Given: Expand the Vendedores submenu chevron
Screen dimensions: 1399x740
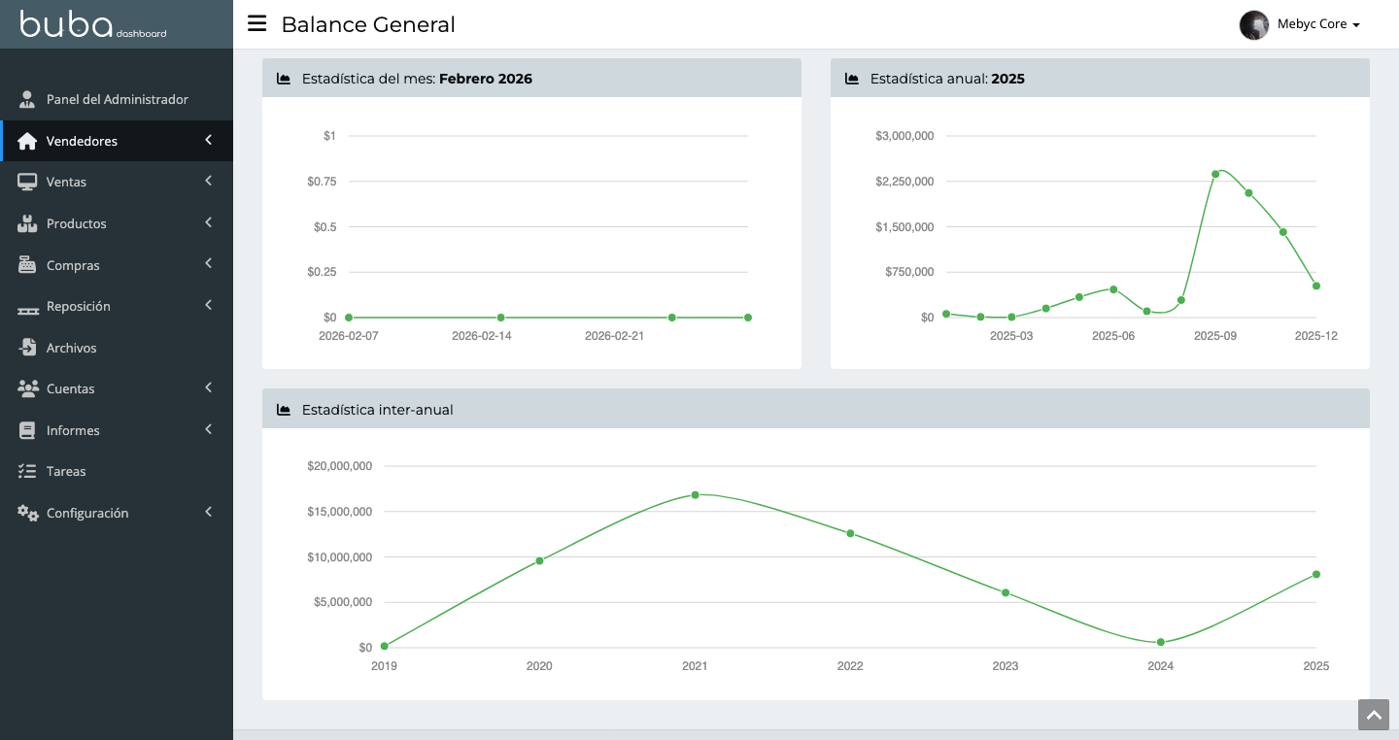Looking at the screenshot, I should coord(208,141).
